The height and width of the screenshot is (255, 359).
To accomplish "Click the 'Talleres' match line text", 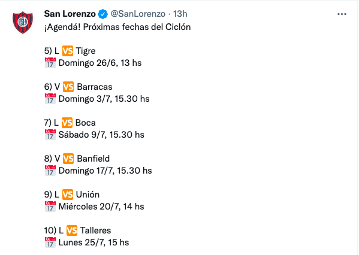I will click(x=78, y=230).
